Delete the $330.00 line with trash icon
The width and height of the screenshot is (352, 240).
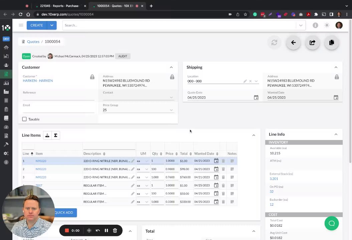(223, 202)
